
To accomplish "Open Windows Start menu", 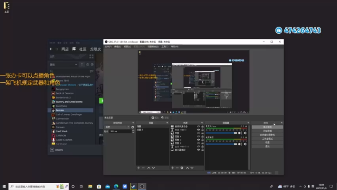I will [x=4, y=186].
